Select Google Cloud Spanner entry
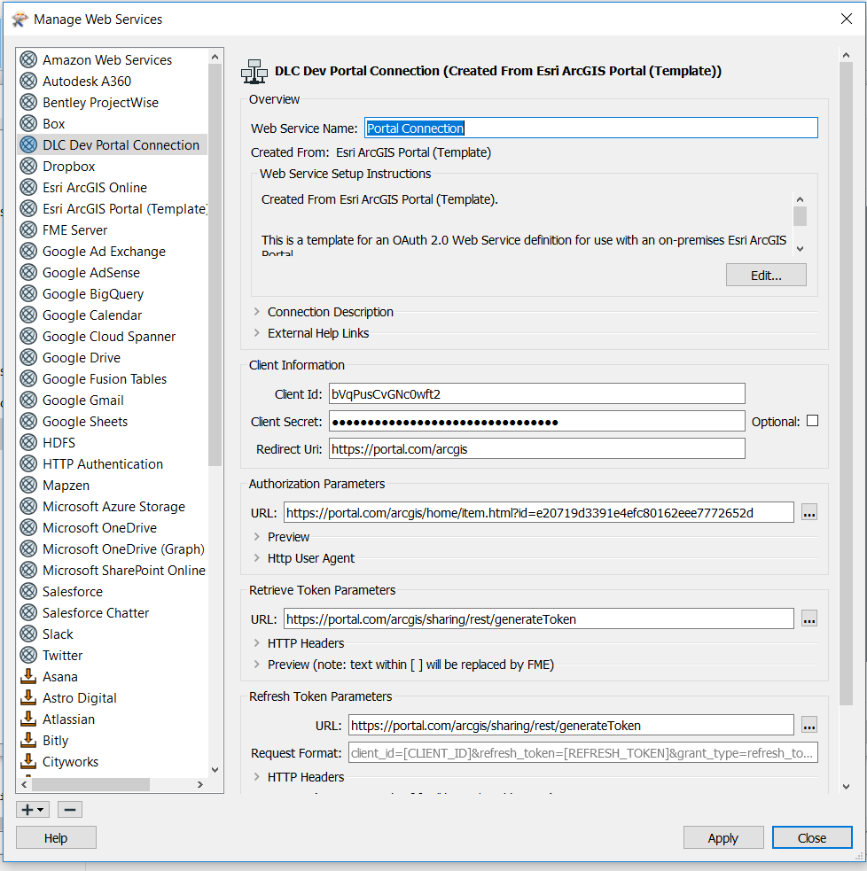The height and width of the screenshot is (871, 867). (x=109, y=336)
